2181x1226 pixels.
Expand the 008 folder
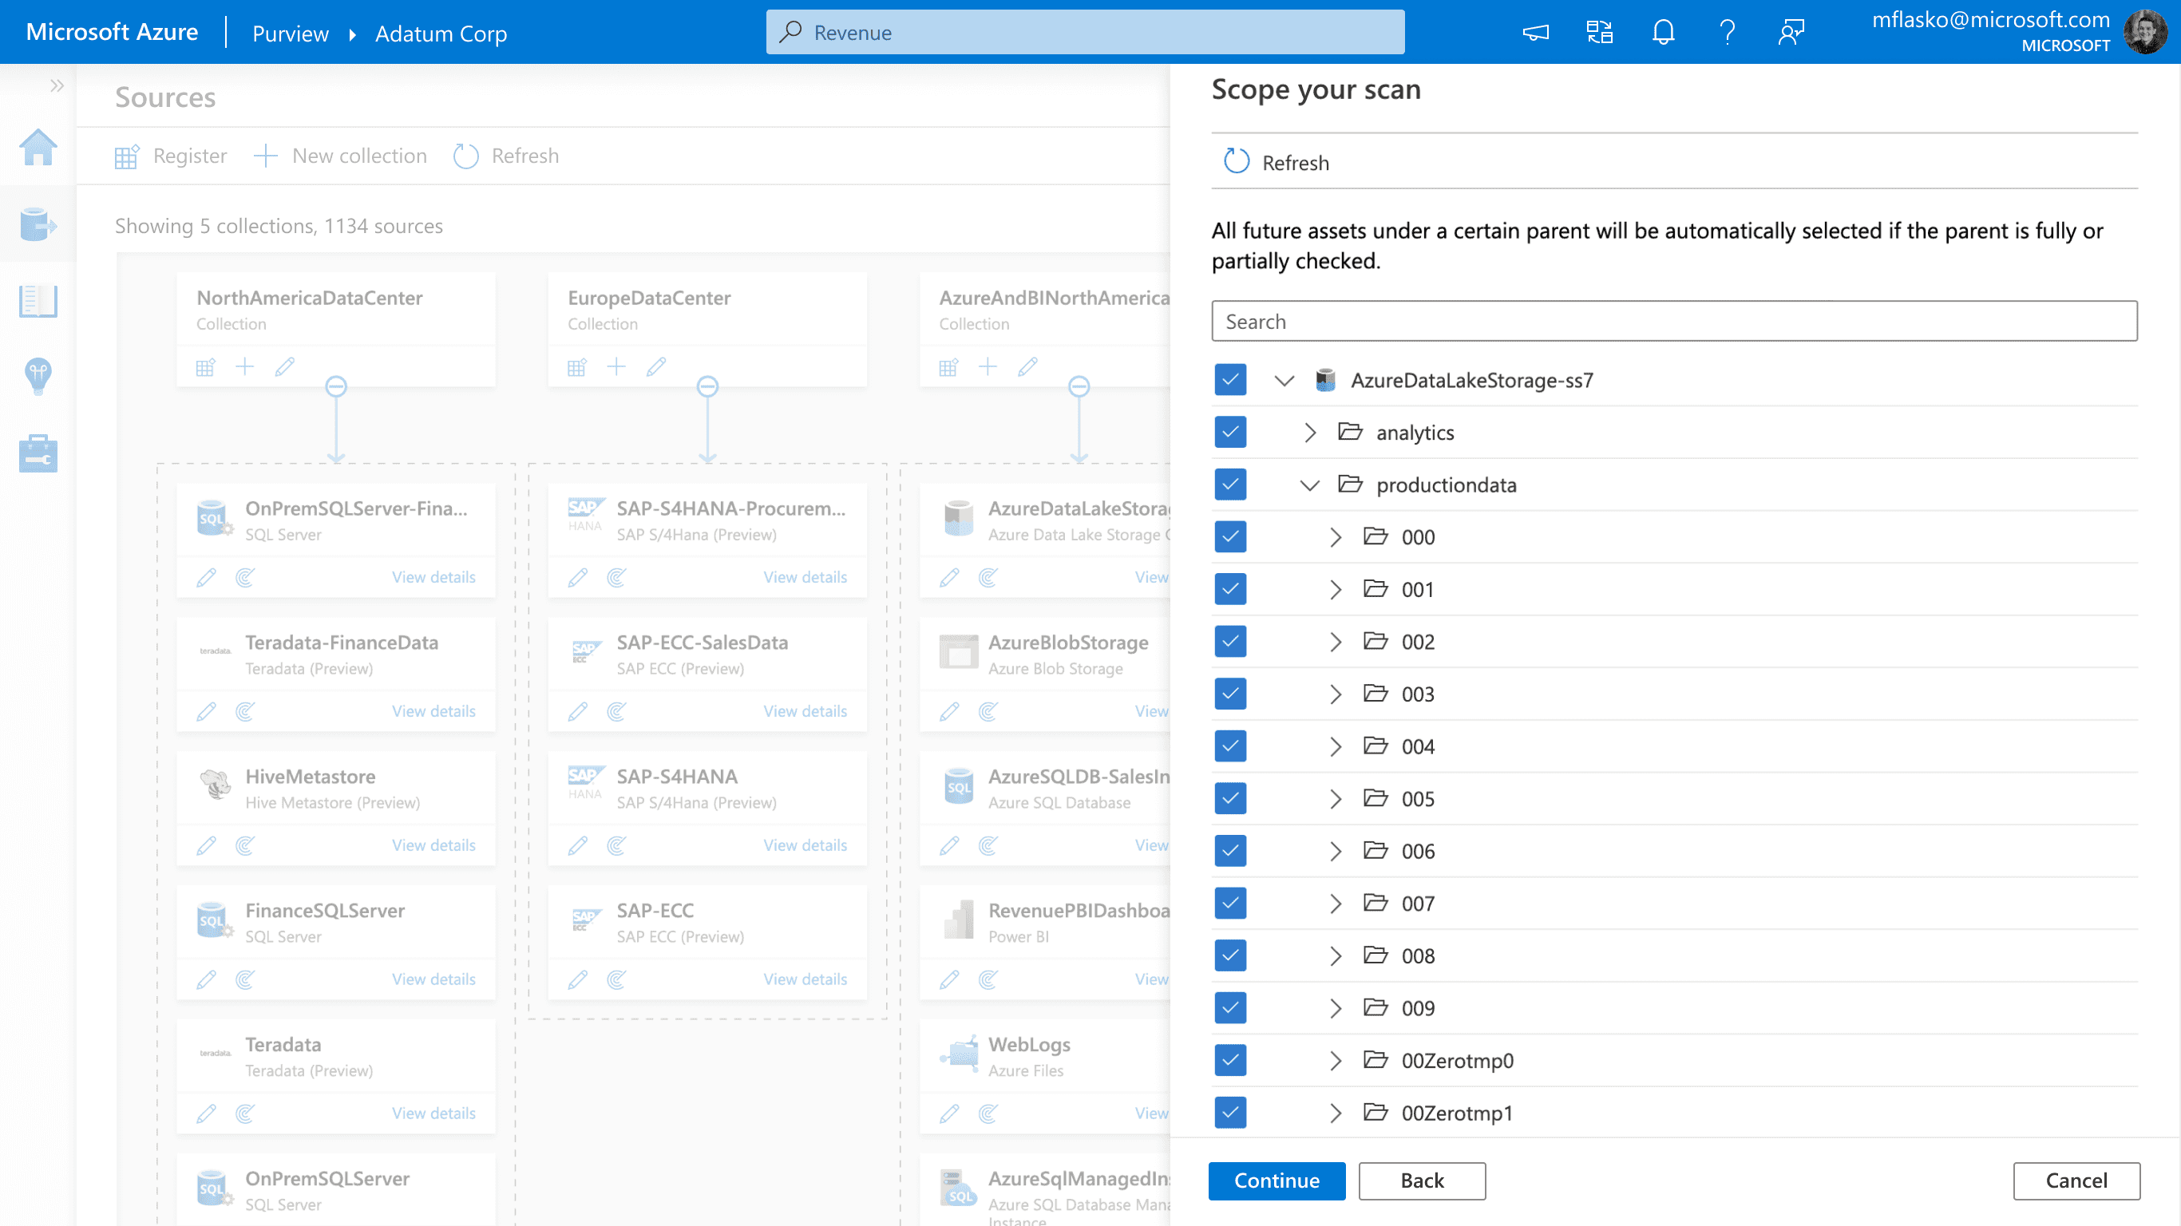point(1336,956)
